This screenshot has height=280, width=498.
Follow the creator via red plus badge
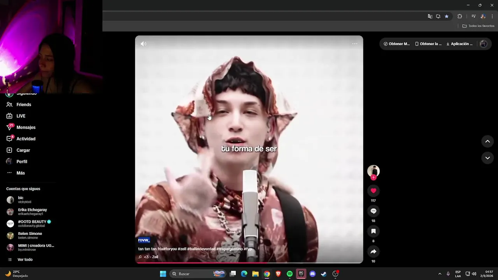[x=373, y=177]
